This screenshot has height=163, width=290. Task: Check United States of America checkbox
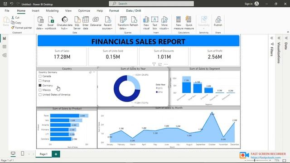point(40,95)
